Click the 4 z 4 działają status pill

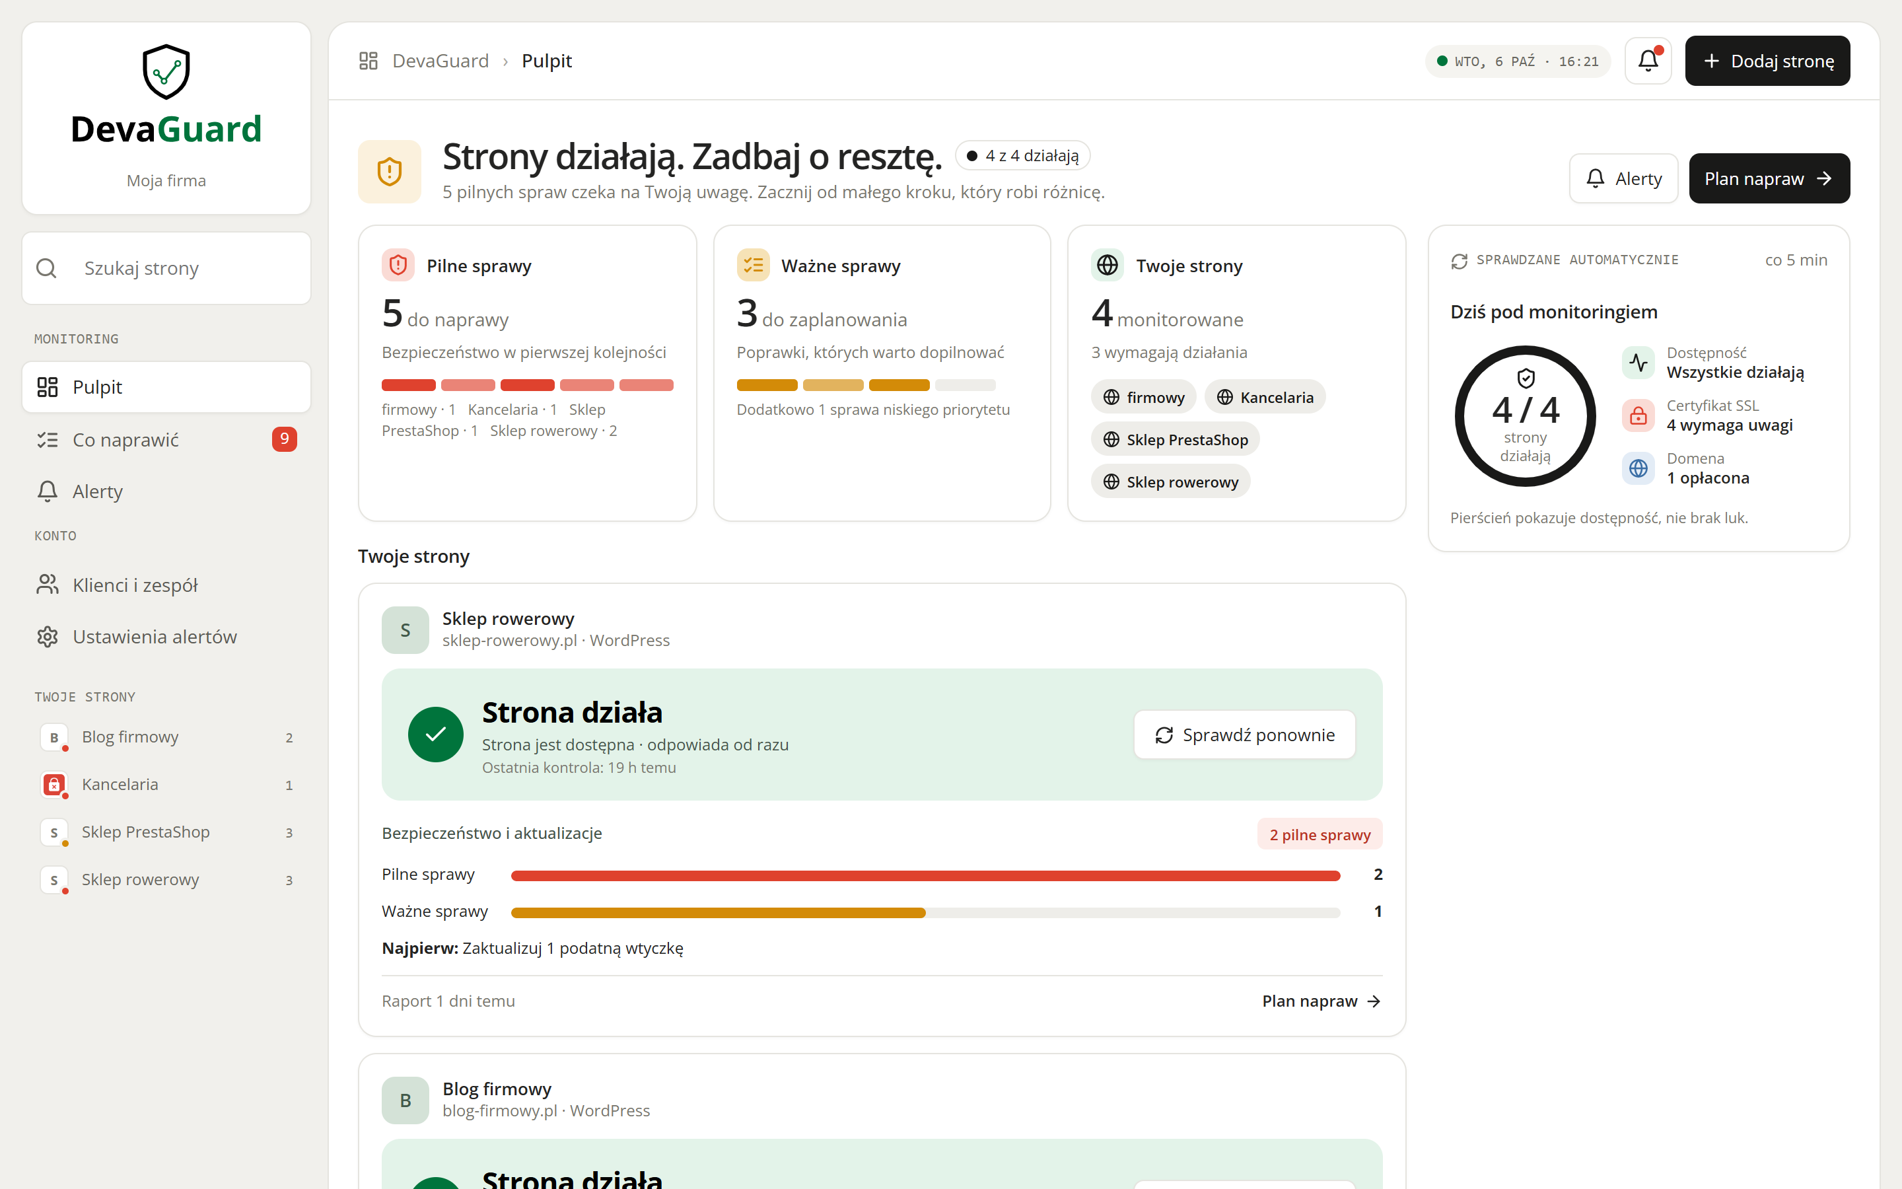coord(1022,156)
